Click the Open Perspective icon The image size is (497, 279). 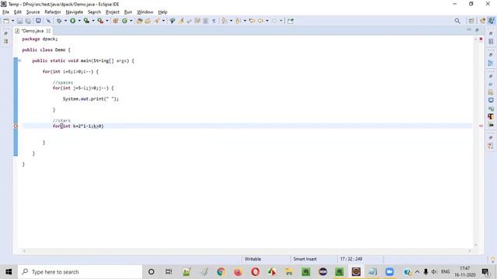[471, 21]
